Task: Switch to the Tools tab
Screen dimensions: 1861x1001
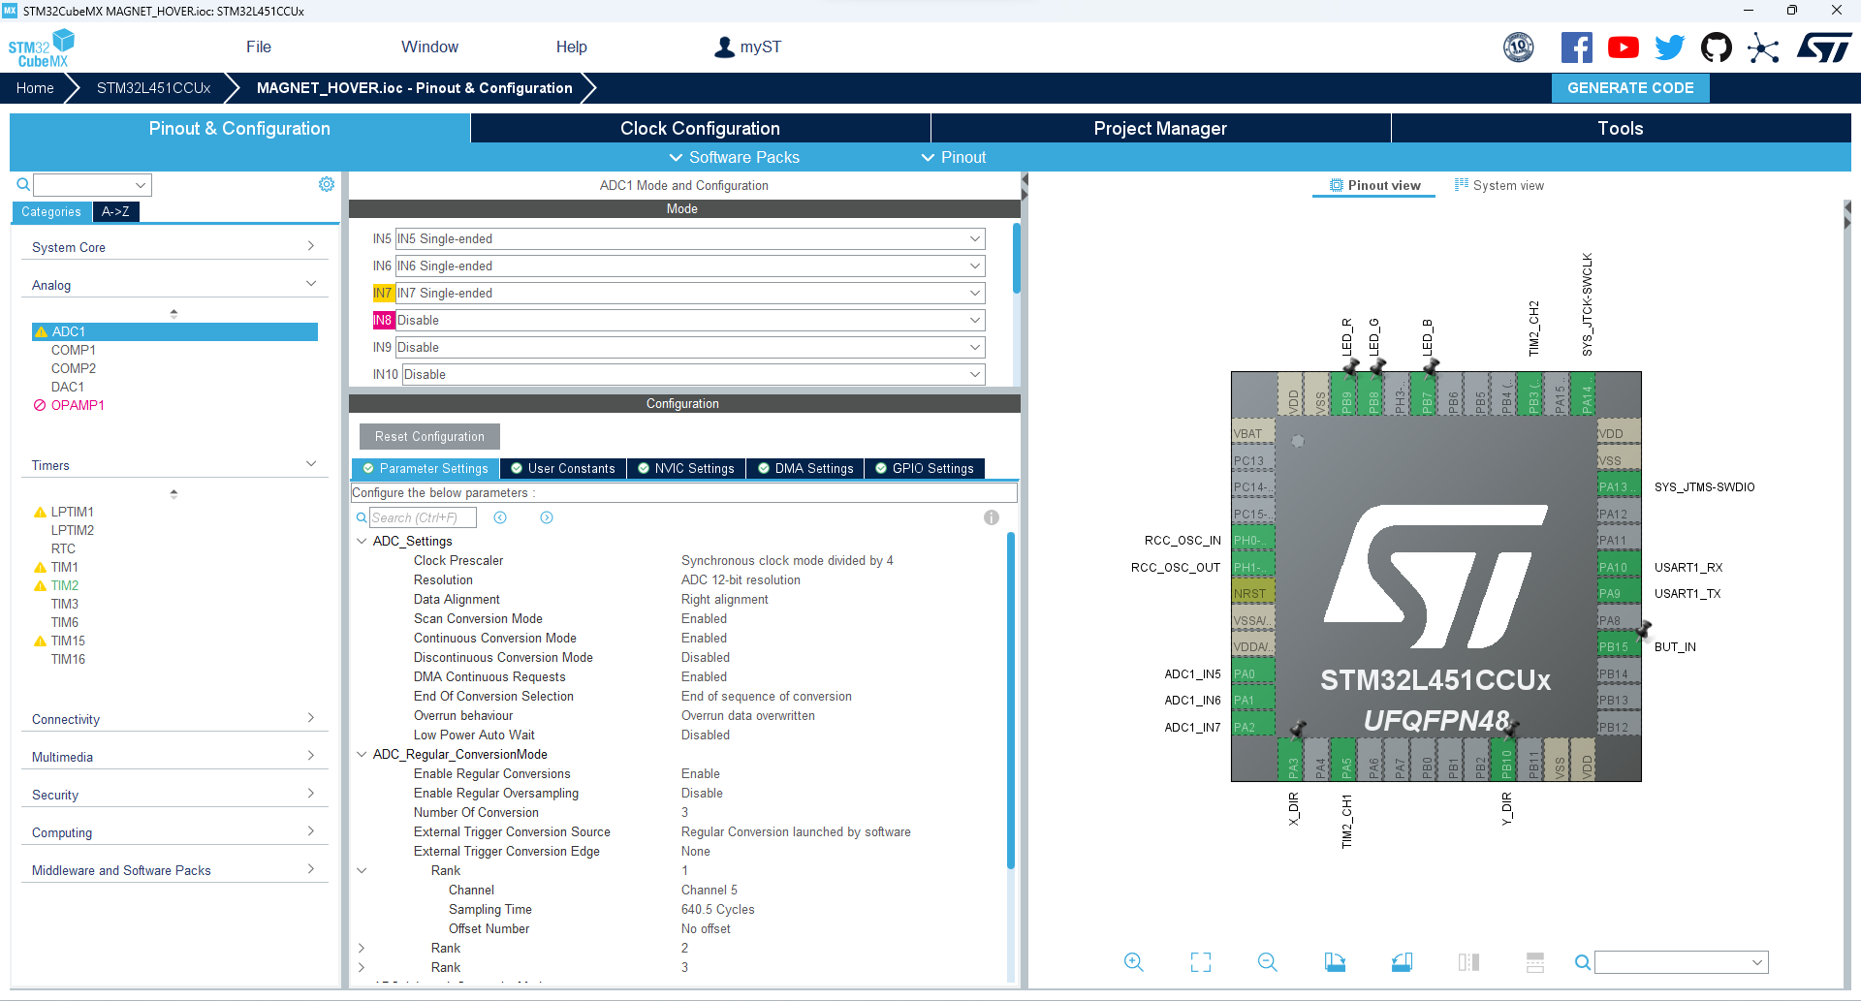Action: [x=1621, y=128]
